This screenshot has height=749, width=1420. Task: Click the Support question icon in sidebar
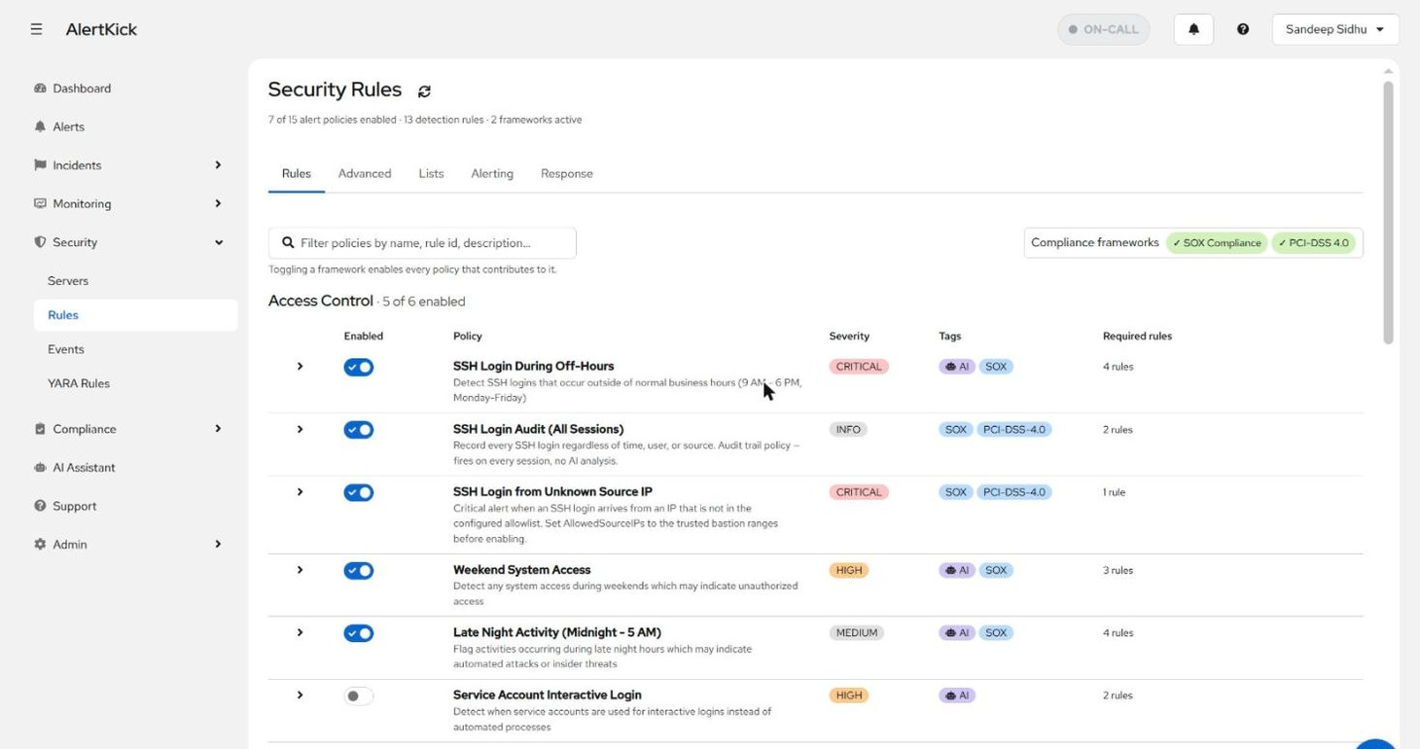point(40,506)
